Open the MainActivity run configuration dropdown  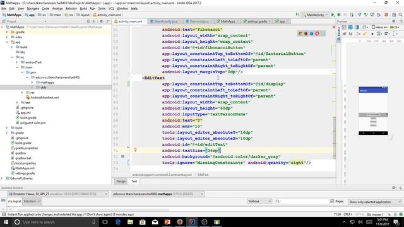click(316, 15)
